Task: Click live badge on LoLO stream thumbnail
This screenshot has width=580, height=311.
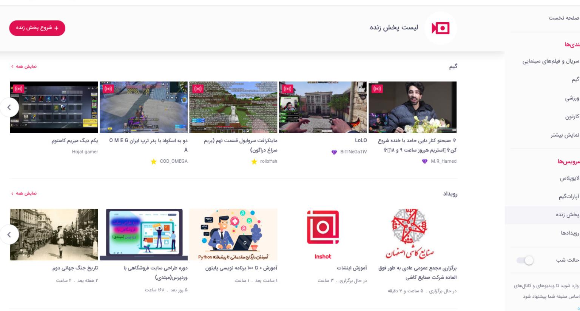Action: (287, 89)
